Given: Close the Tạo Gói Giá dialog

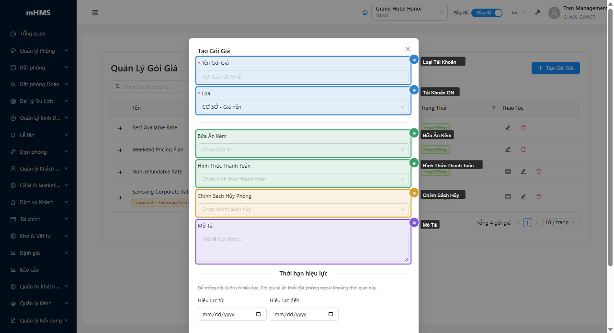Looking at the screenshot, I should click(x=408, y=49).
